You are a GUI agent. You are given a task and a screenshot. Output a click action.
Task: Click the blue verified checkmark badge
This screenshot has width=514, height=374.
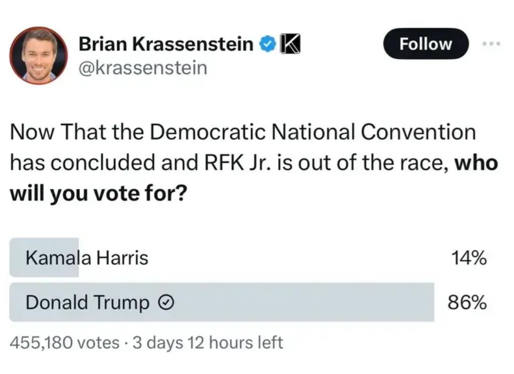tap(268, 45)
